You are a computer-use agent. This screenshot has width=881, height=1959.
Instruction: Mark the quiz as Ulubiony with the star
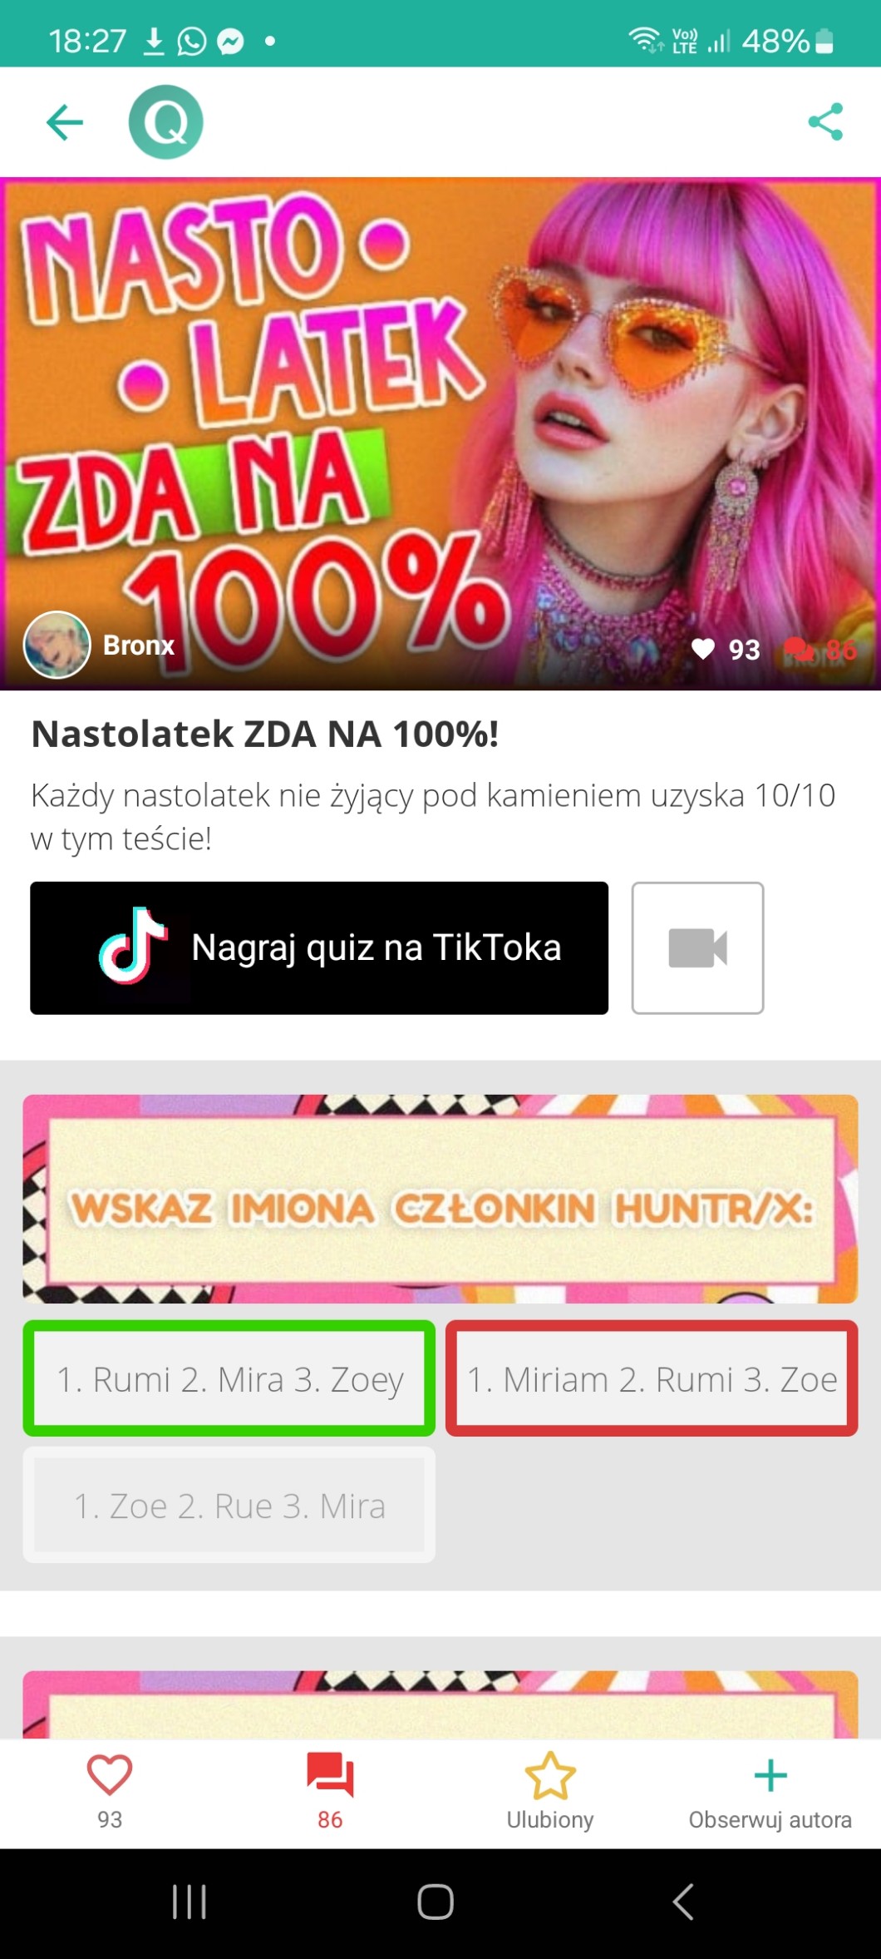(550, 1775)
